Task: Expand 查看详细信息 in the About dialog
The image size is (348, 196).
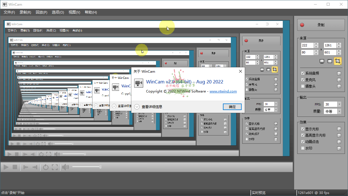Action: pos(152,107)
